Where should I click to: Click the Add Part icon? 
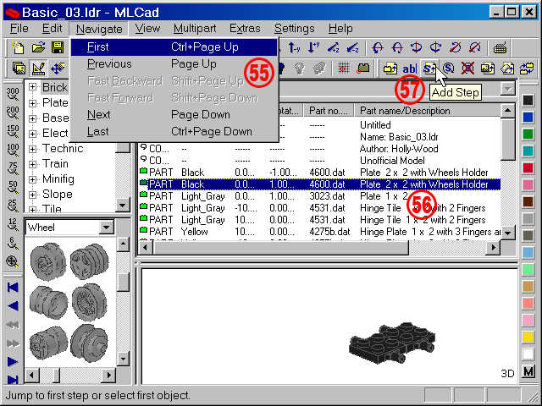(x=390, y=69)
